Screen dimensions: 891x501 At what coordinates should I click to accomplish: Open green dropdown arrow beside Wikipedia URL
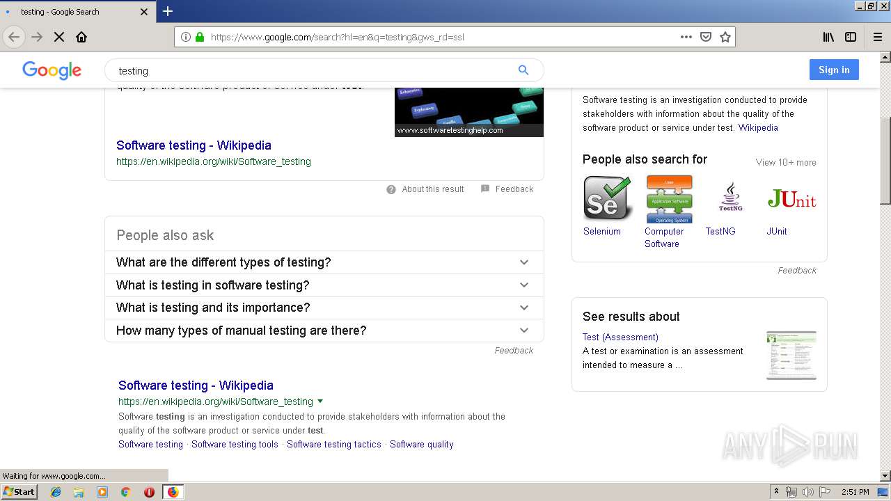[320, 401]
